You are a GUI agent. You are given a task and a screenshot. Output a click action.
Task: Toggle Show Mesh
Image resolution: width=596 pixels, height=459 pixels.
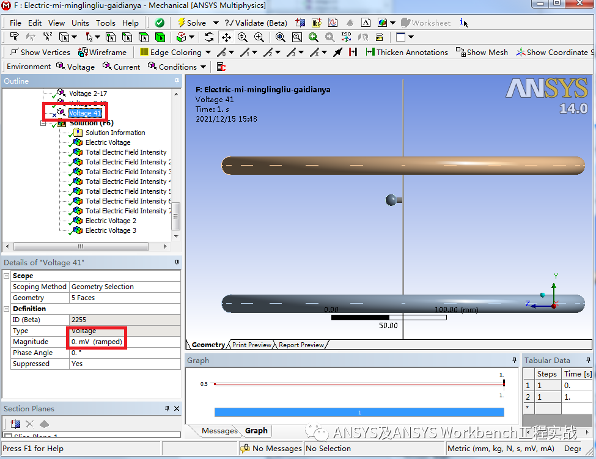coord(482,52)
